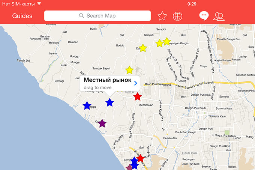Select the yellow star left of the Kangin-label star
This screenshot has height=170, width=255.
159,43
